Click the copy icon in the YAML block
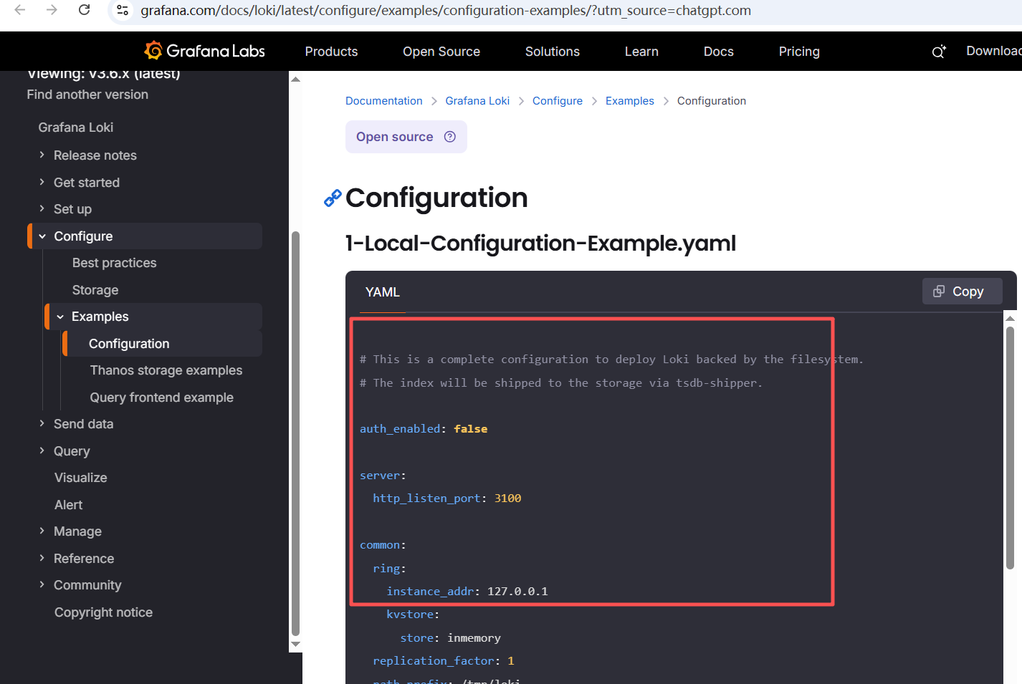 pyautogui.click(x=939, y=291)
